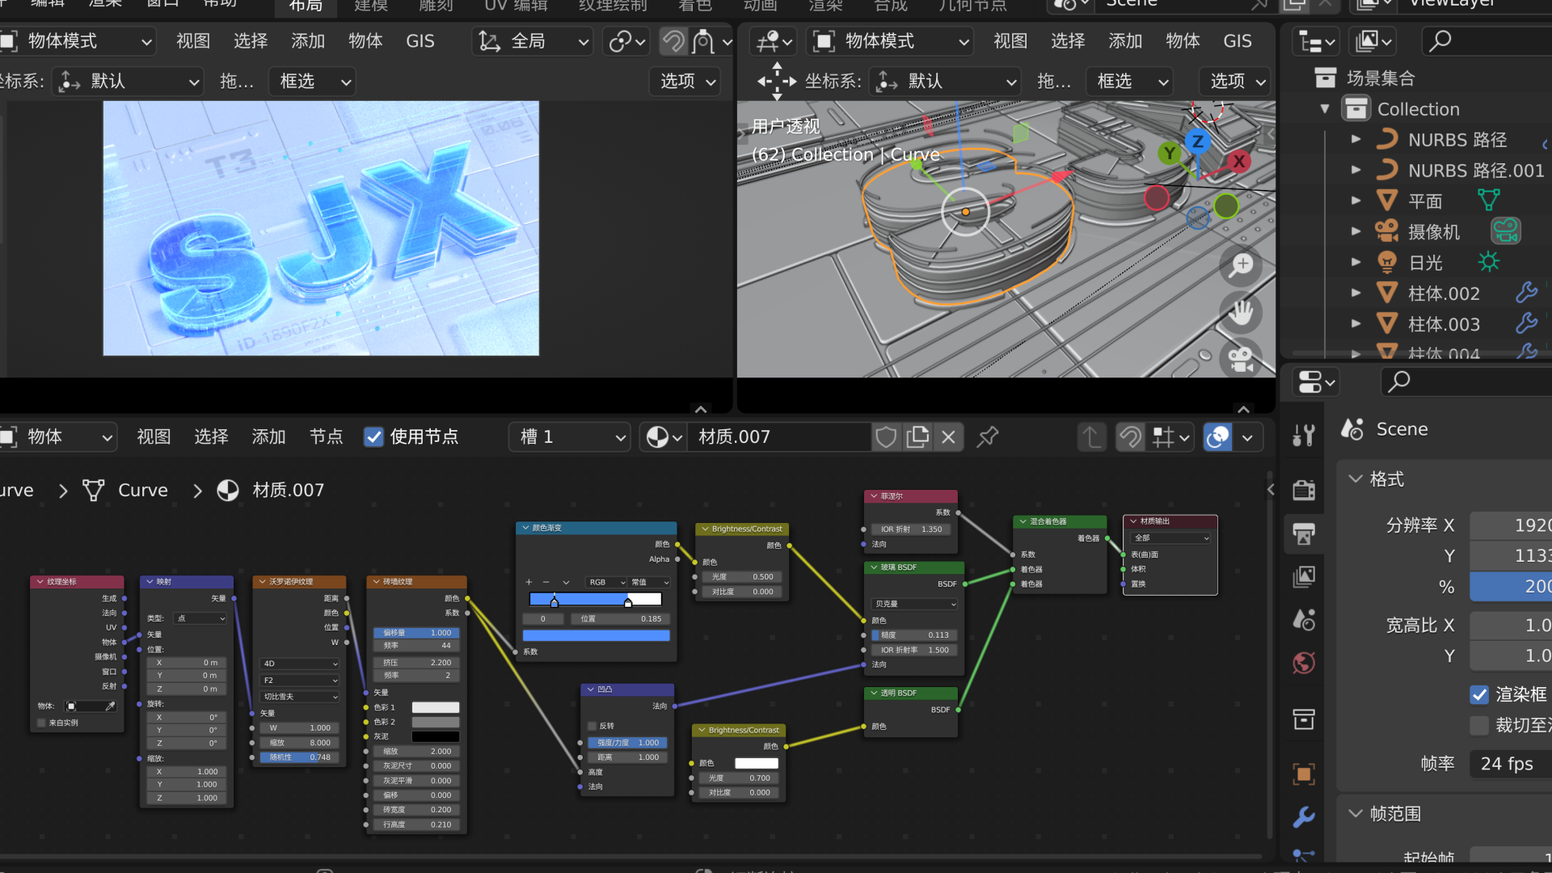This screenshot has height=873, width=1552.
Task: Unlink the material with the X button
Action: coord(948,436)
